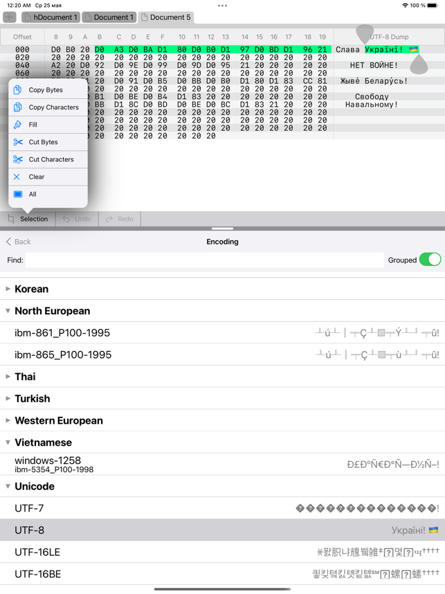
Task: Click the Fill paint icon
Action: point(17,125)
